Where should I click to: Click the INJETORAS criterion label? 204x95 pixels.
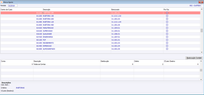tap(20, 88)
